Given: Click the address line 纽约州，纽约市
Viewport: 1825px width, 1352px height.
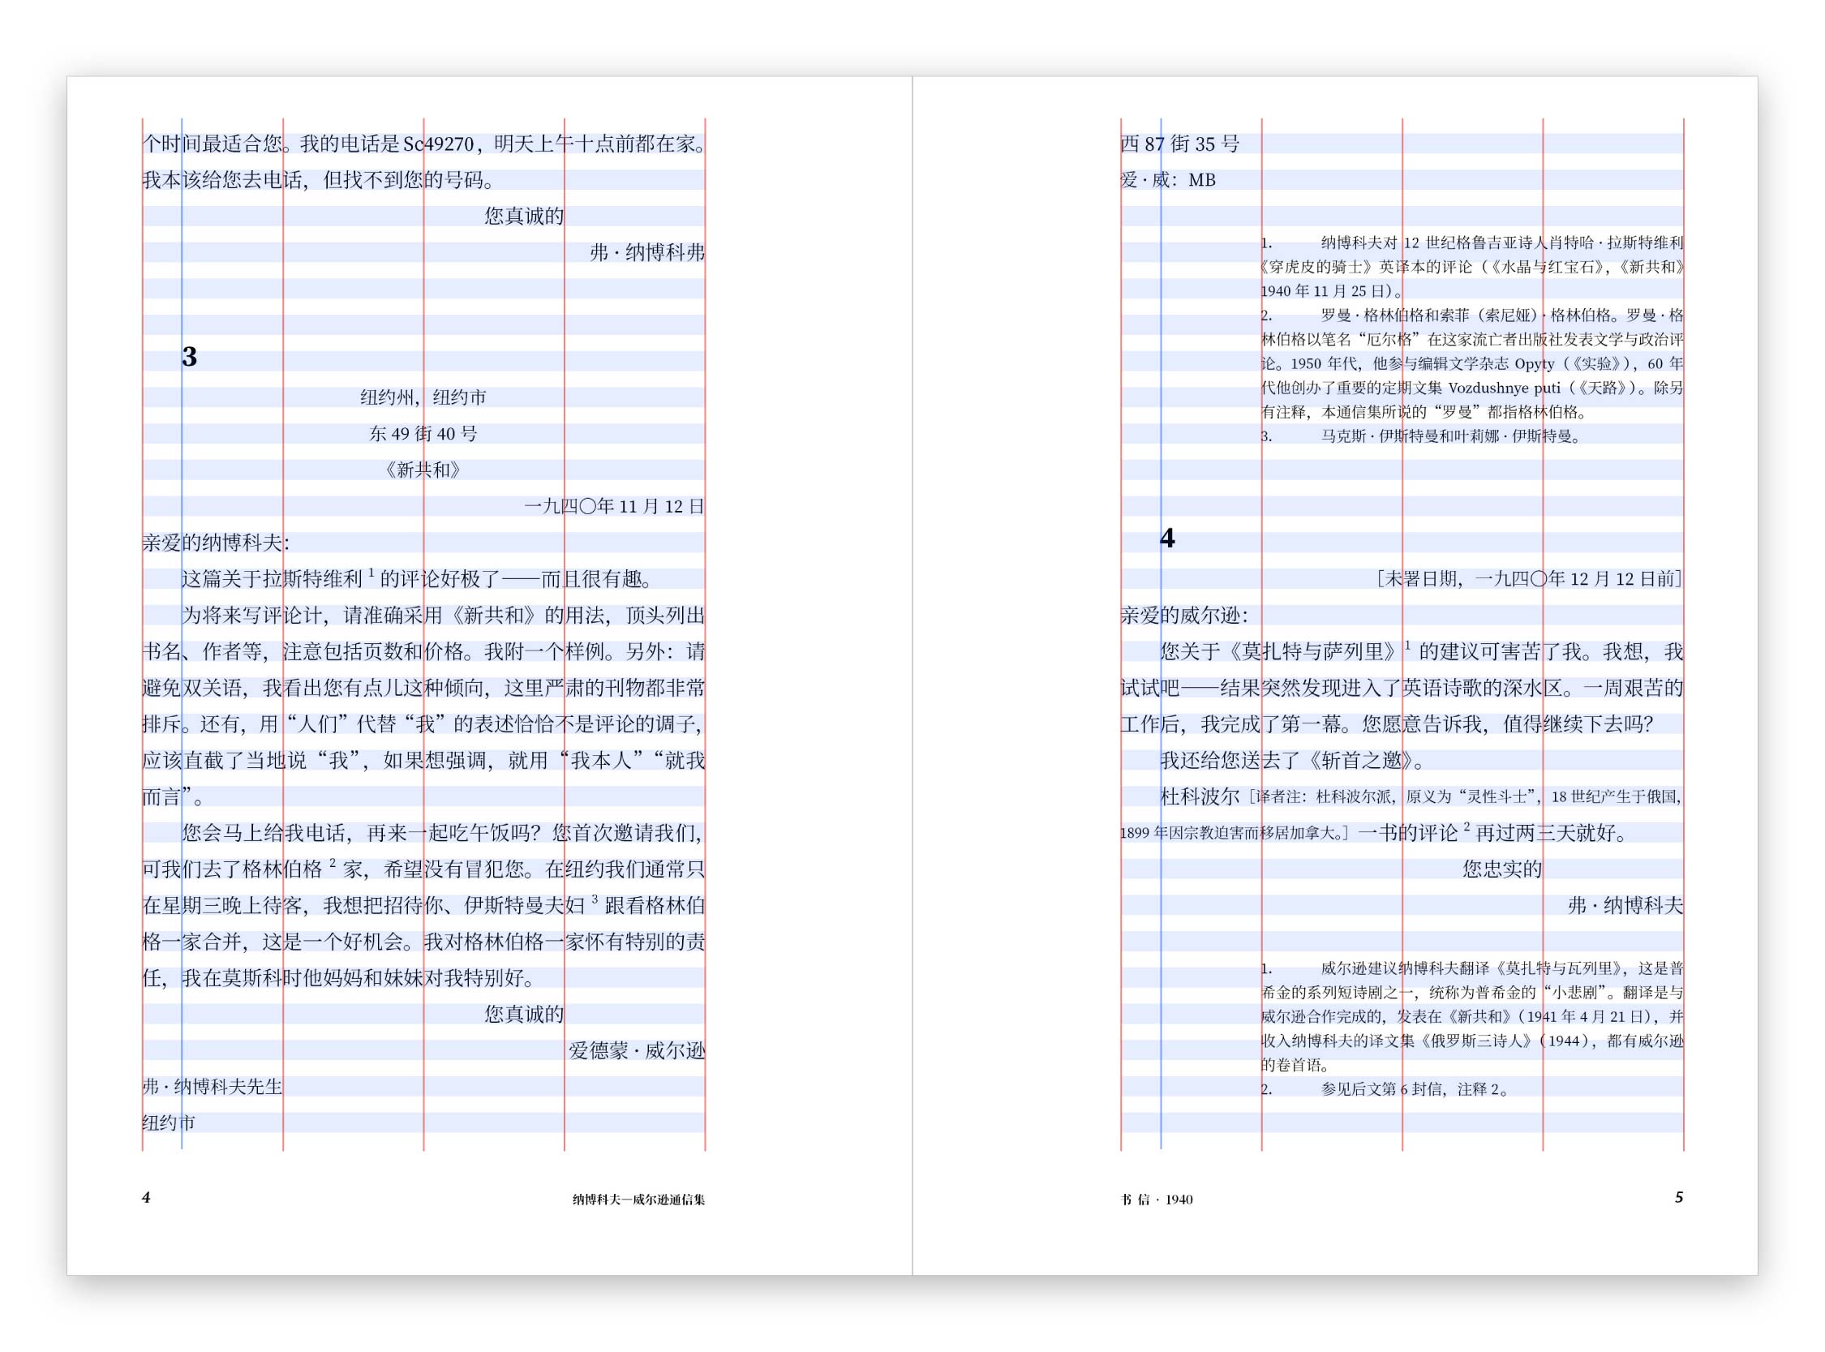Looking at the screenshot, I should coord(423,397).
